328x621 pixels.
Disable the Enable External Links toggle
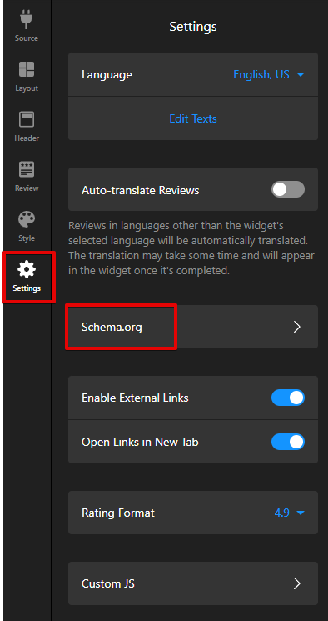click(288, 398)
